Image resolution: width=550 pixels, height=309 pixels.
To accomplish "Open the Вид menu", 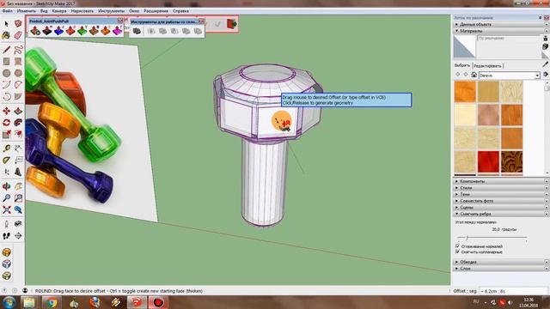I will [44, 11].
